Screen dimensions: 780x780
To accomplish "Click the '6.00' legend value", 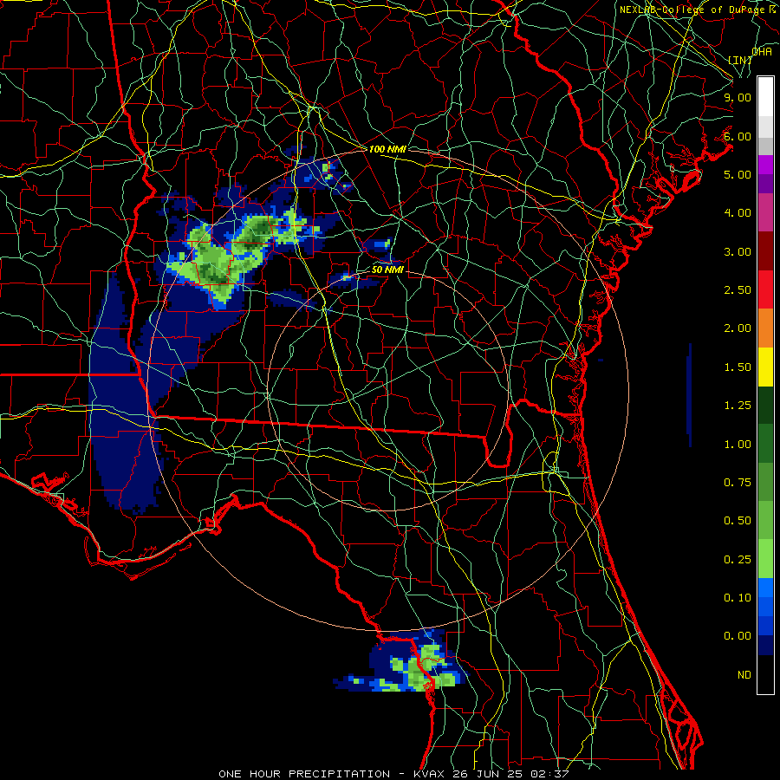I will pos(738,136).
